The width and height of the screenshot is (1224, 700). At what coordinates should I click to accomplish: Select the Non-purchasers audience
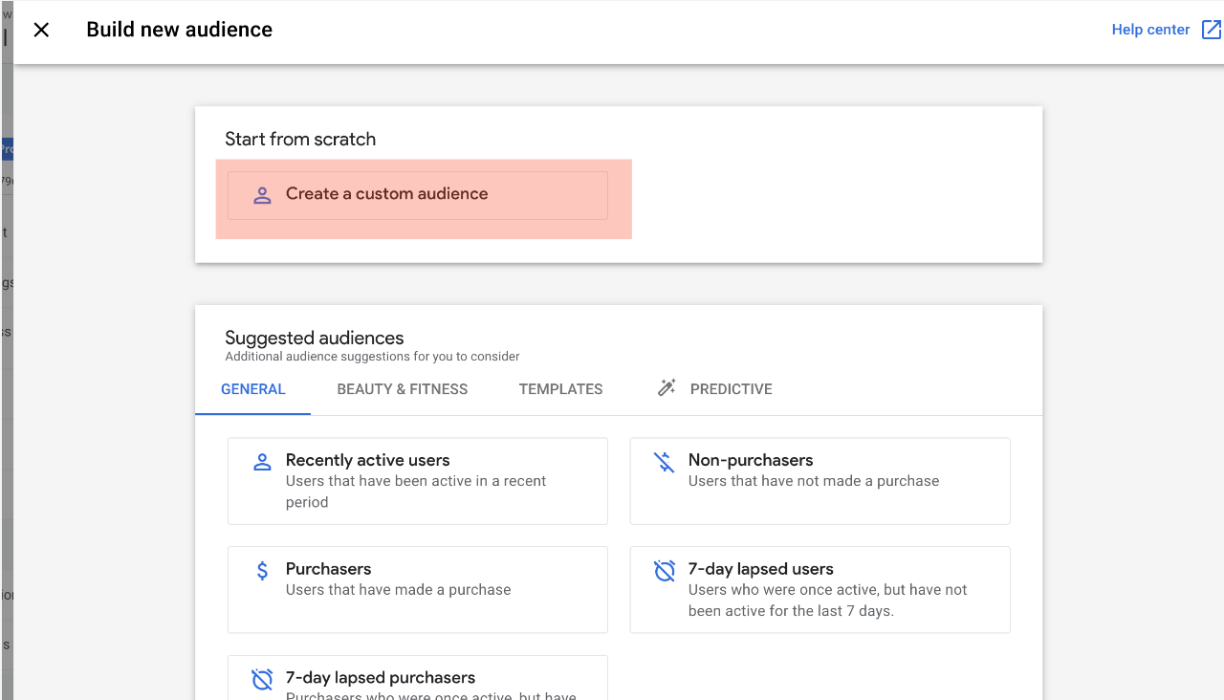820,480
